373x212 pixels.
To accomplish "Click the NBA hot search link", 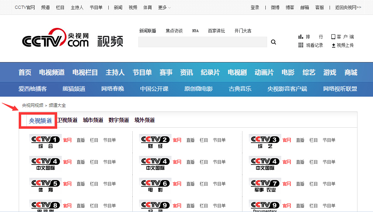I will [x=195, y=31].
